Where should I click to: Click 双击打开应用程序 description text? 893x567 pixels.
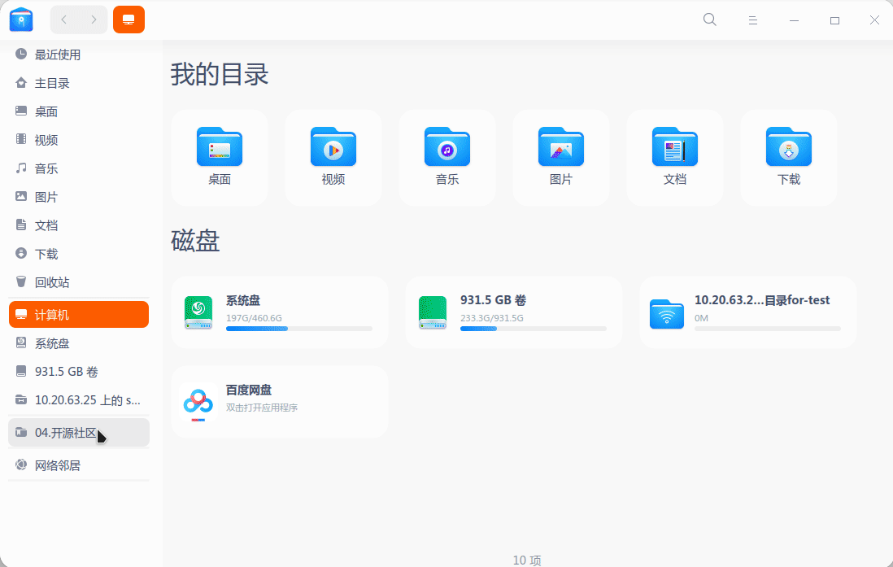[262, 408]
